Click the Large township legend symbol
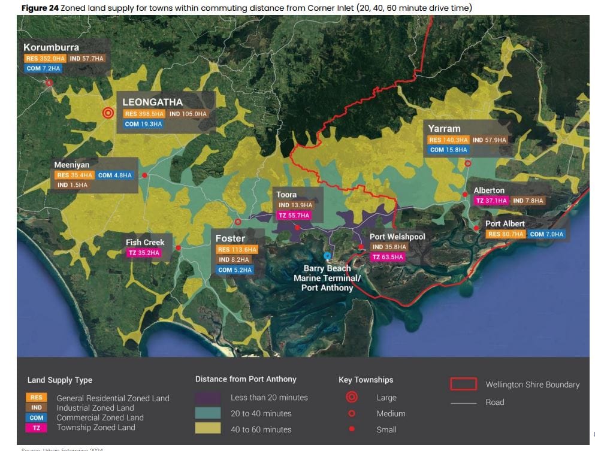The image size is (595, 451). (352, 397)
